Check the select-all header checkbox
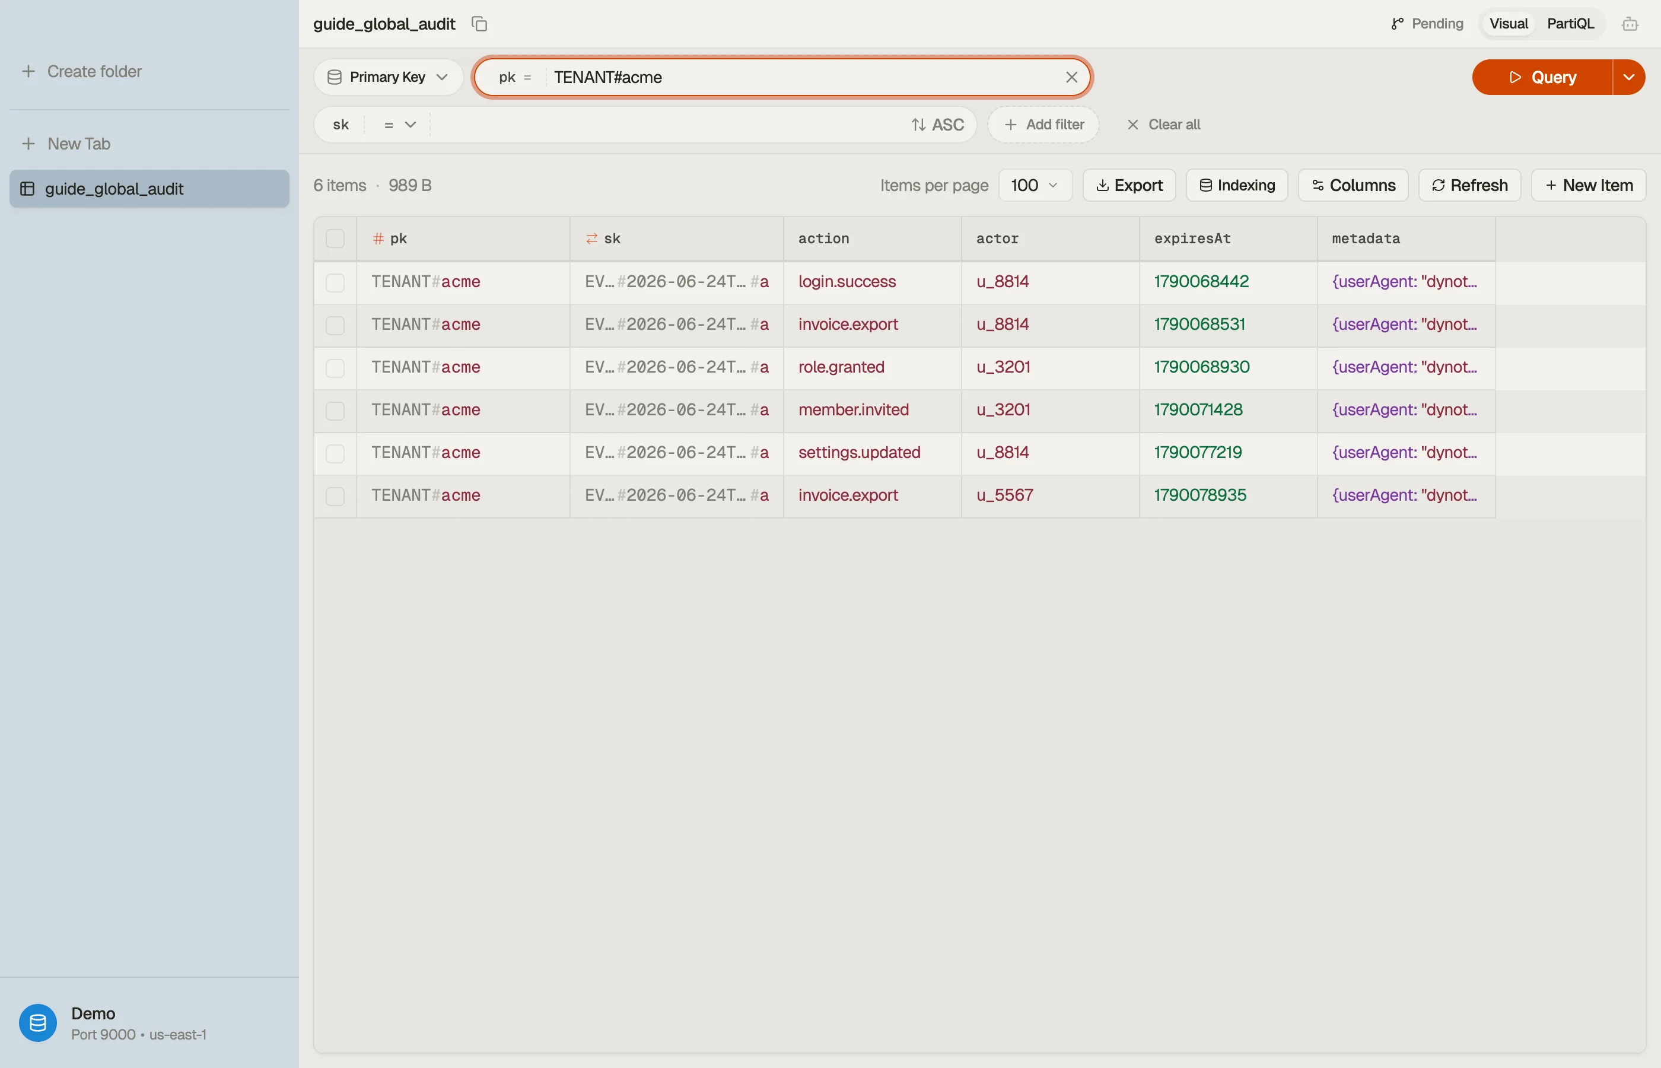The height and width of the screenshot is (1068, 1661). pos(335,239)
